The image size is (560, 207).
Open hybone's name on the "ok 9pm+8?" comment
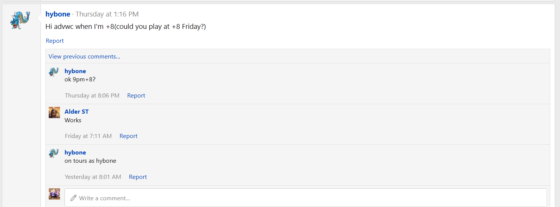[x=75, y=71]
